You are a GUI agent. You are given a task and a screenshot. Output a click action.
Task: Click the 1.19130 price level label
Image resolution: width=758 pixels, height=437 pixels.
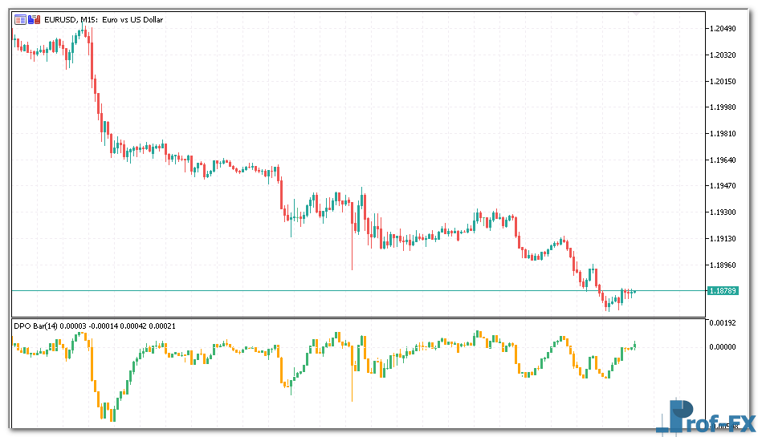tap(723, 239)
